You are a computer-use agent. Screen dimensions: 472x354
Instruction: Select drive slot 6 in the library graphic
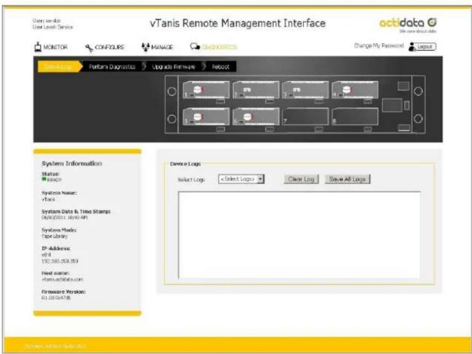(x=256, y=116)
